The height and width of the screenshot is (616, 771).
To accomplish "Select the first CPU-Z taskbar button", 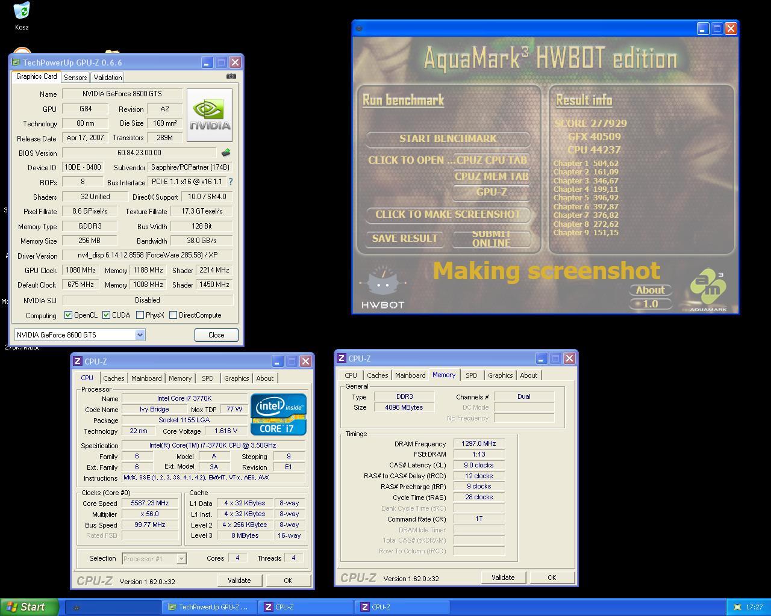I will pyautogui.click(x=306, y=607).
